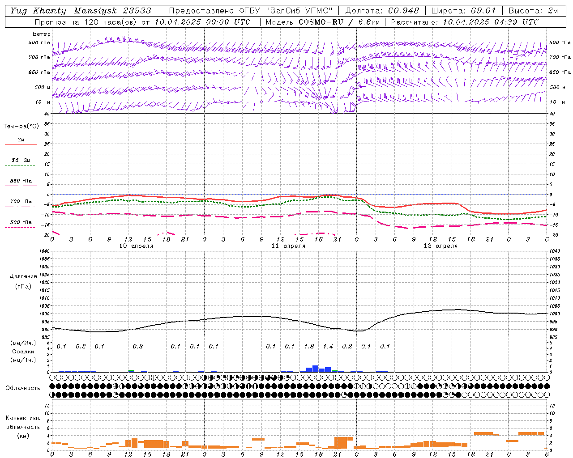This screenshot has width=573, height=458.
Task: Click the Давление panel label
Action: [23, 276]
